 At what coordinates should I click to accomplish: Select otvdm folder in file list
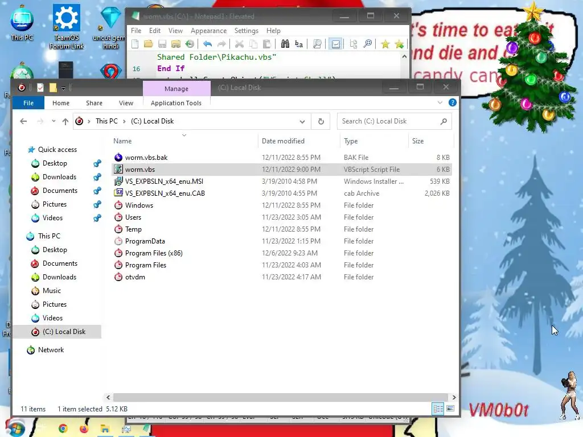pos(282,277)
